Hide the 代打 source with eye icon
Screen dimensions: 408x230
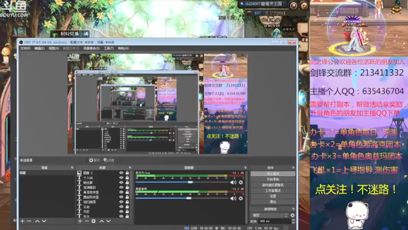pos(121,212)
